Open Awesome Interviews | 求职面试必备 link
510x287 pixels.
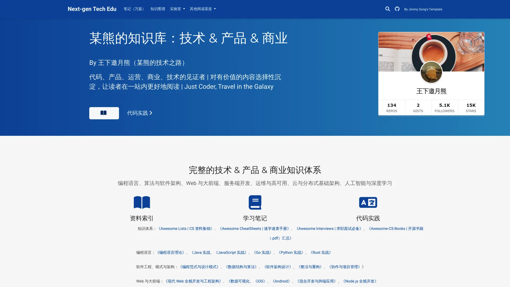(x=329, y=229)
